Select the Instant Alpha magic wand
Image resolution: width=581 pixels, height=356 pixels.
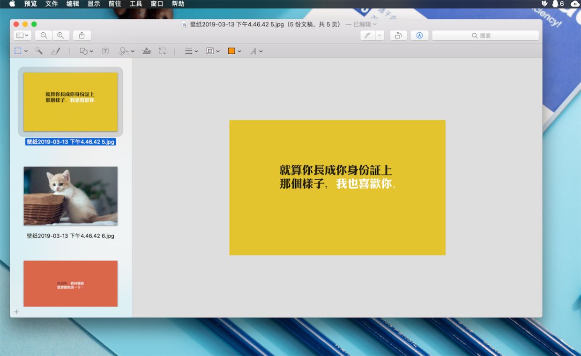38,51
